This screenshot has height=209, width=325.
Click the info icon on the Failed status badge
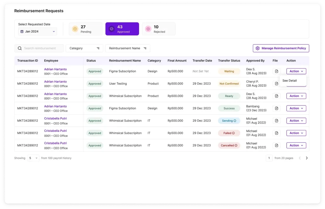point(233,133)
